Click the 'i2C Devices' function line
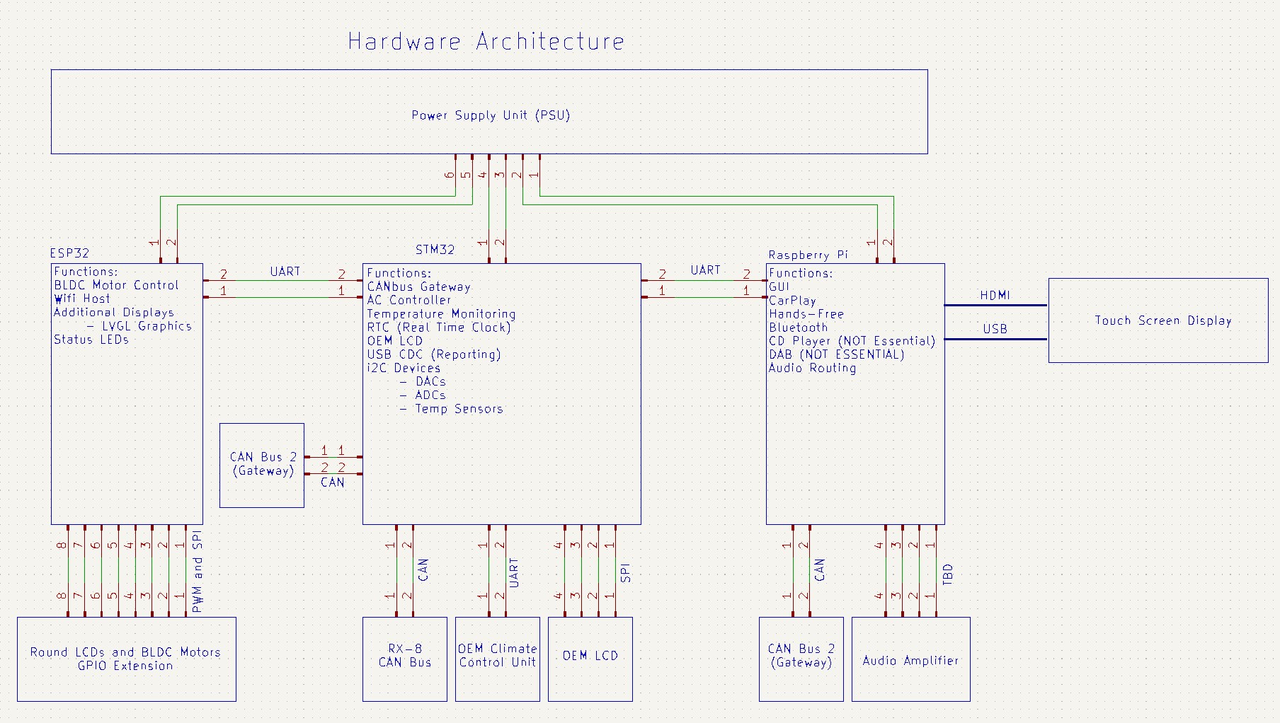This screenshot has width=1280, height=723. (404, 368)
